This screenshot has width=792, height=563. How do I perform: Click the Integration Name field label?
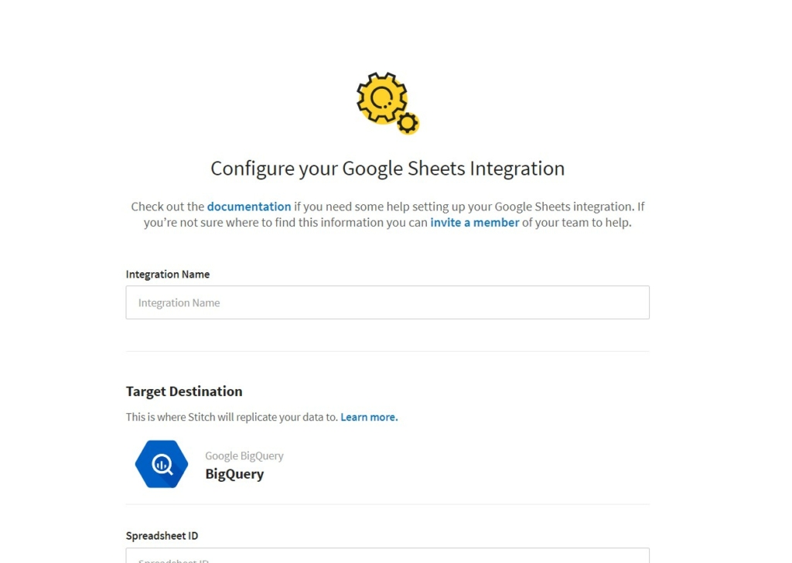pyautogui.click(x=168, y=275)
